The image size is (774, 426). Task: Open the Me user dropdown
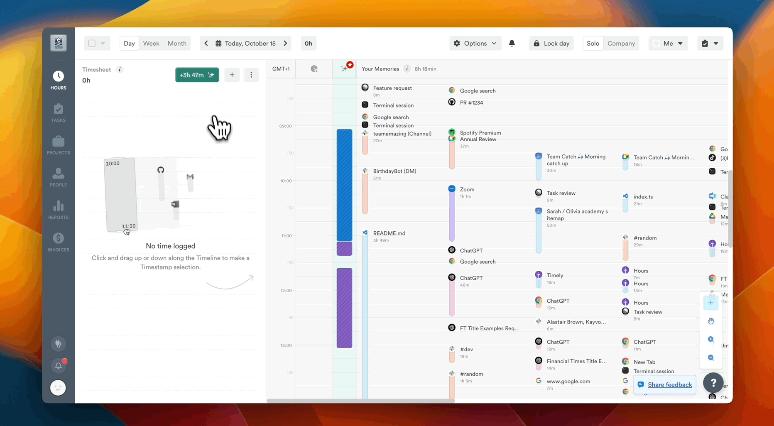pos(668,43)
